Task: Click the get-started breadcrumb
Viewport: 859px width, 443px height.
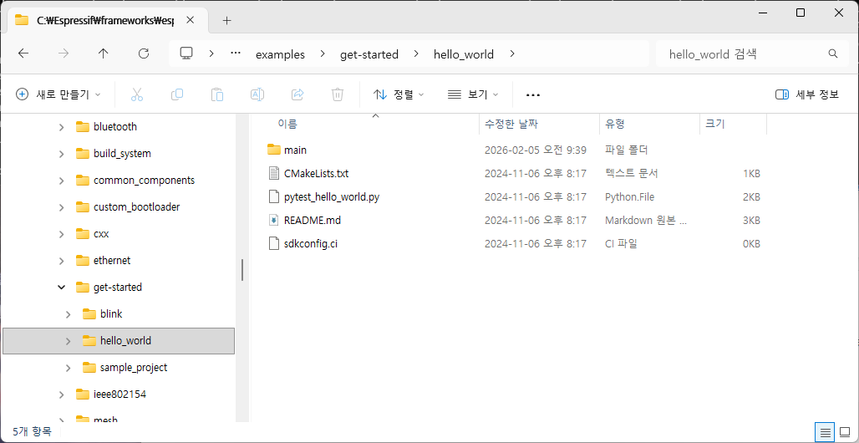Action: (369, 54)
